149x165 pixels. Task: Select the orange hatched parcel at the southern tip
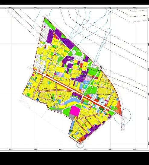[x=82, y=139]
